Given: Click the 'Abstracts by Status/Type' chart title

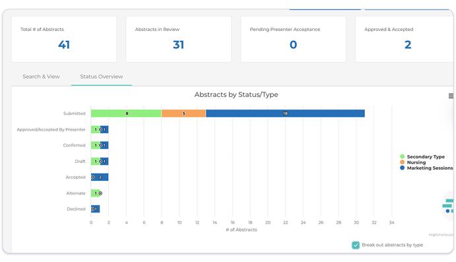Looking at the screenshot, I should click(236, 94).
